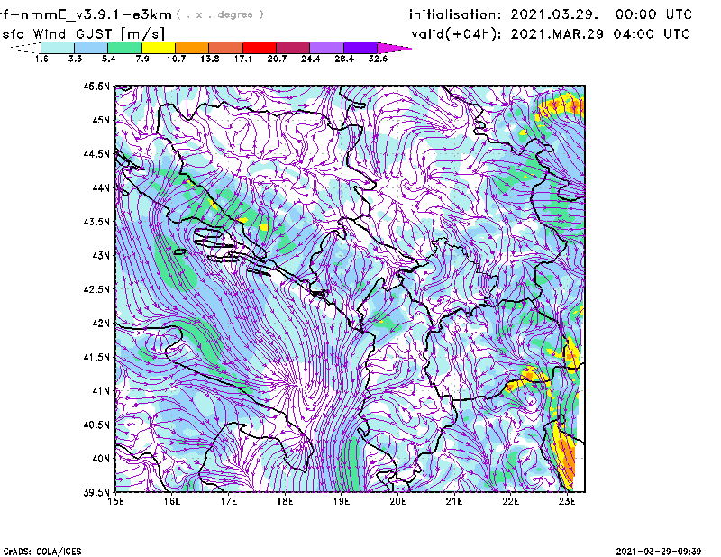This screenshot has height=557, width=721.
Task: Click the 17E longitude label
Action: [229, 501]
